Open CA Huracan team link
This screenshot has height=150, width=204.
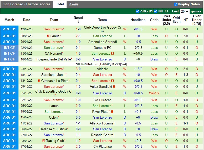point(103,100)
